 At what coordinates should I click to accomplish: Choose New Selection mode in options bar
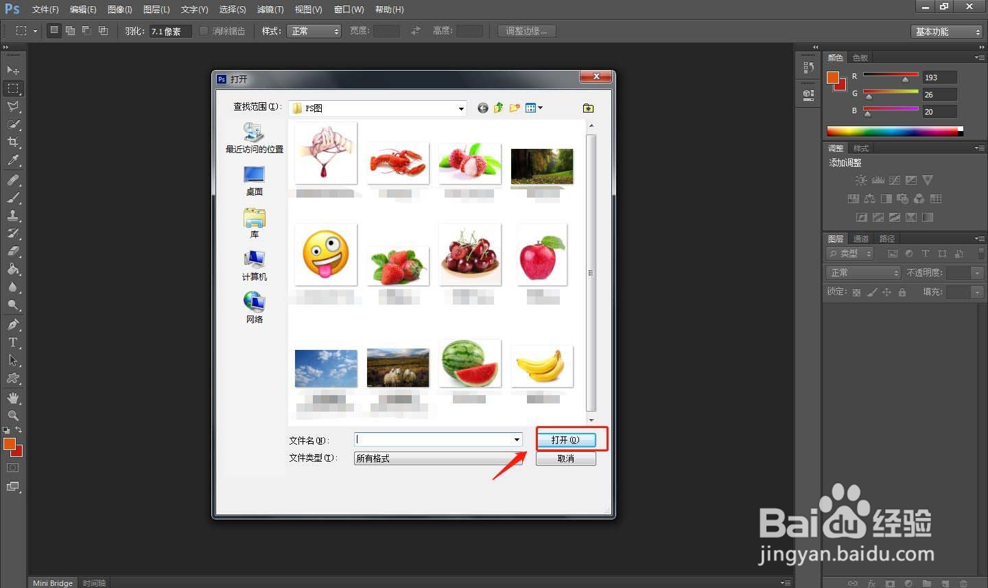click(x=54, y=30)
